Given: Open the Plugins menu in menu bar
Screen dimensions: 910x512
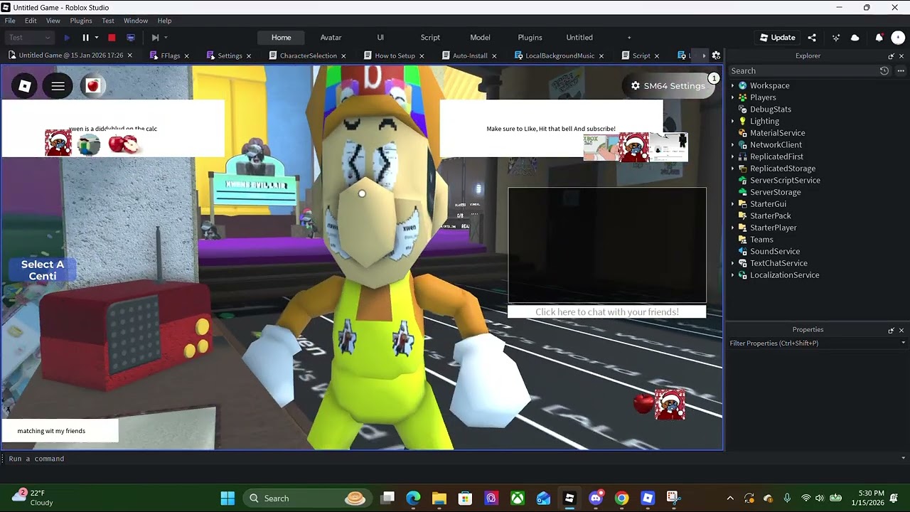Looking at the screenshot, I should [x=81, y=21].
